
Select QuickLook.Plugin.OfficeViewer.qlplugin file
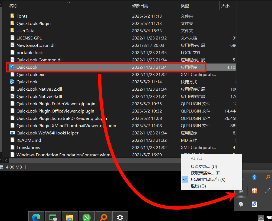coord(55,111)
